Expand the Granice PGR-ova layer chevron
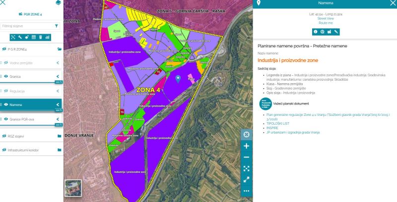397x202 pixels. (58, 119)
